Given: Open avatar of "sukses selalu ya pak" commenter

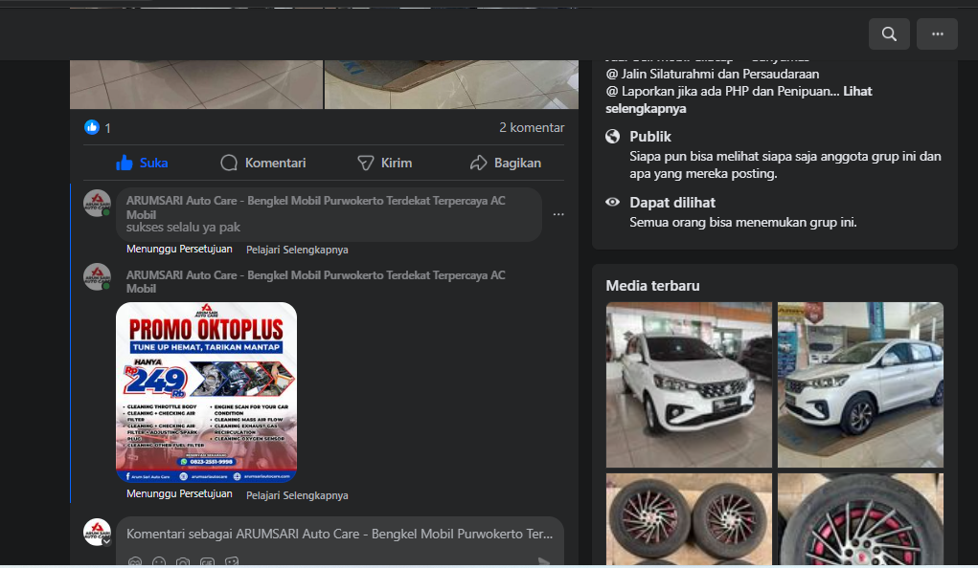Looking at the screenshot, I should click(x=98, y=203).
